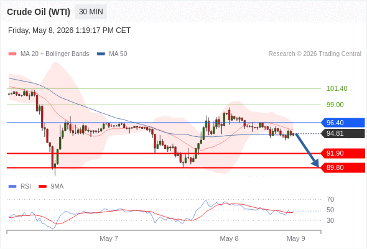Click the blue MA 50 legend swatch
Viewport: 367px width, 249px height.
point(101,54)
